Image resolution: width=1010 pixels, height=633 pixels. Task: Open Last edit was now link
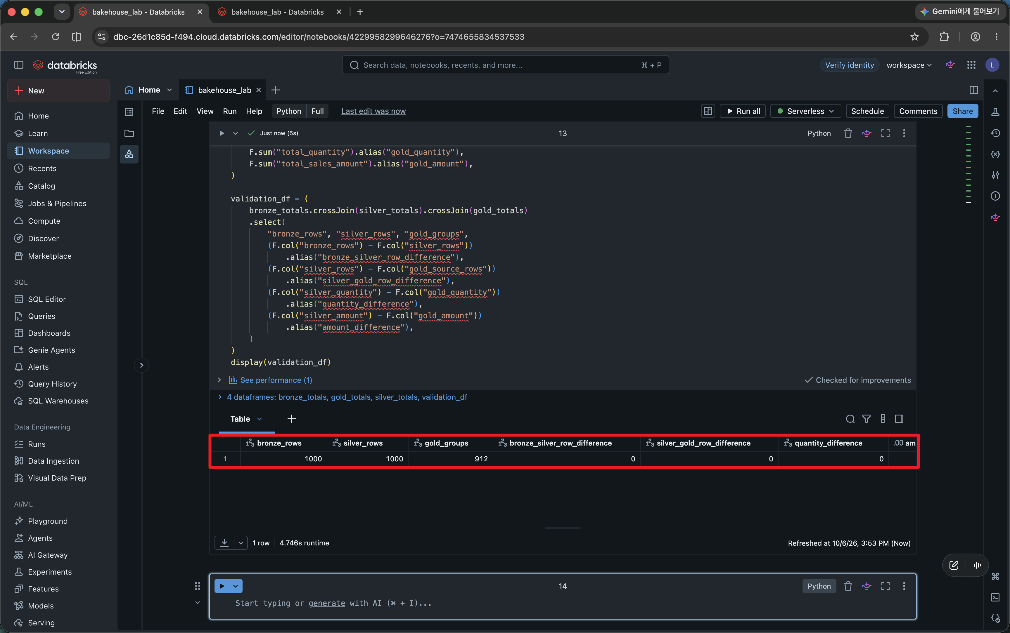click(x=373, y=111)
